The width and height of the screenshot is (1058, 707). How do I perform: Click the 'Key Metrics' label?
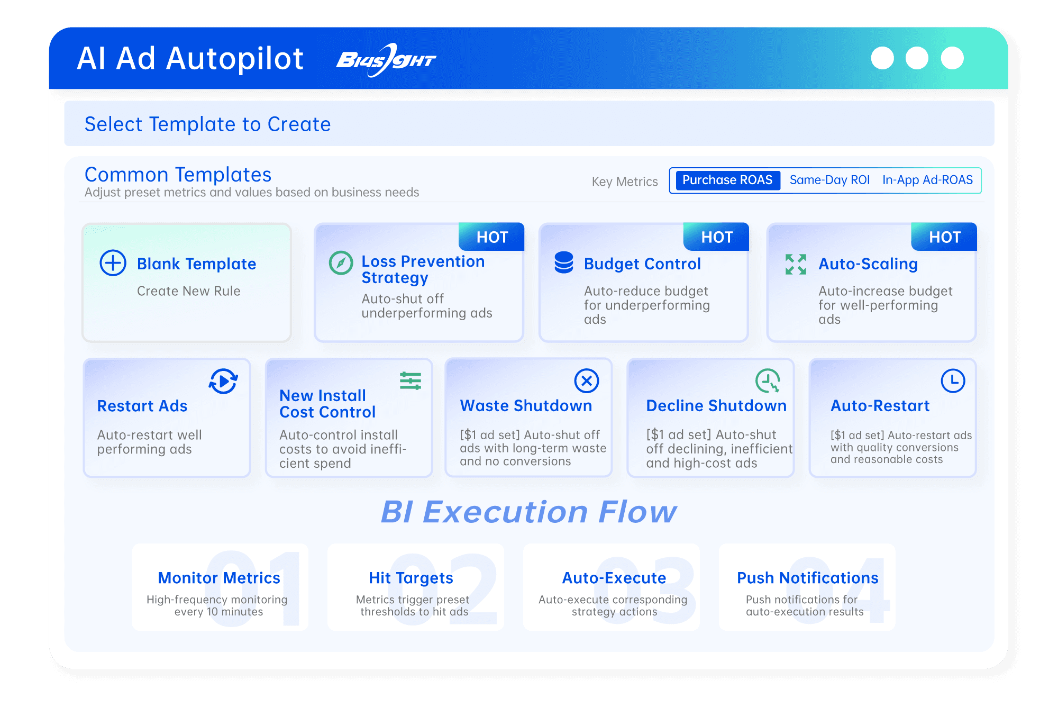[625, 182]
